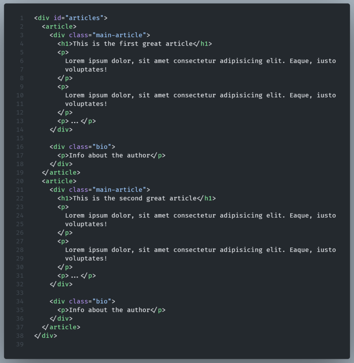Click the opening article tag on line 2

click(x=59, y=27)
